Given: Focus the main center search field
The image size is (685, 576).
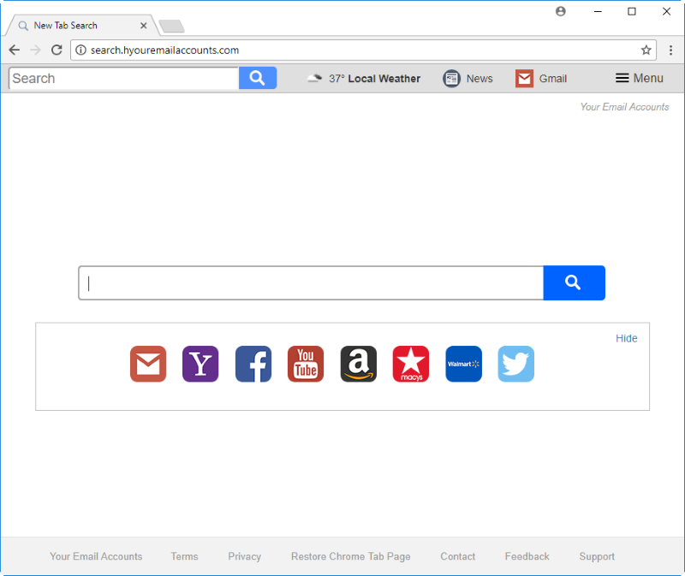Looking at the screenshot, I should pyautogui.click(x=311, y=282).
